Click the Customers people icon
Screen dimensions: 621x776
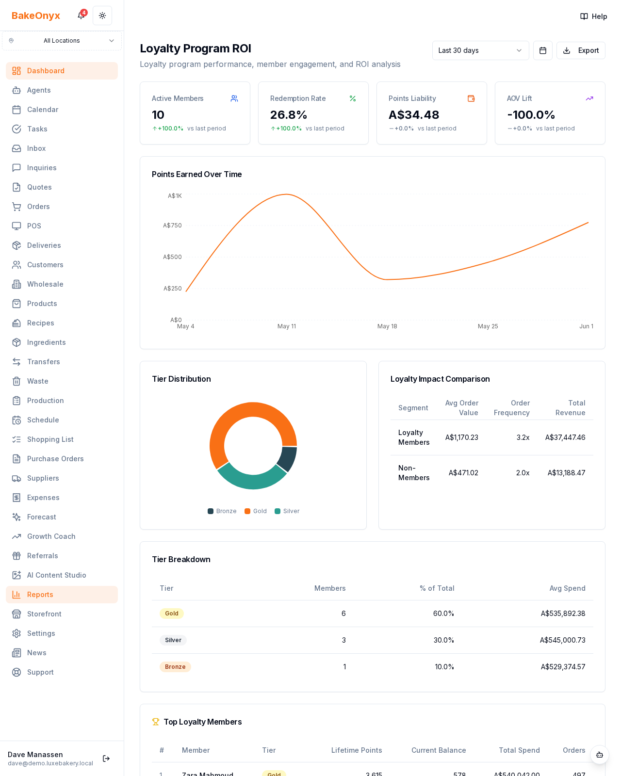(16, 265)
